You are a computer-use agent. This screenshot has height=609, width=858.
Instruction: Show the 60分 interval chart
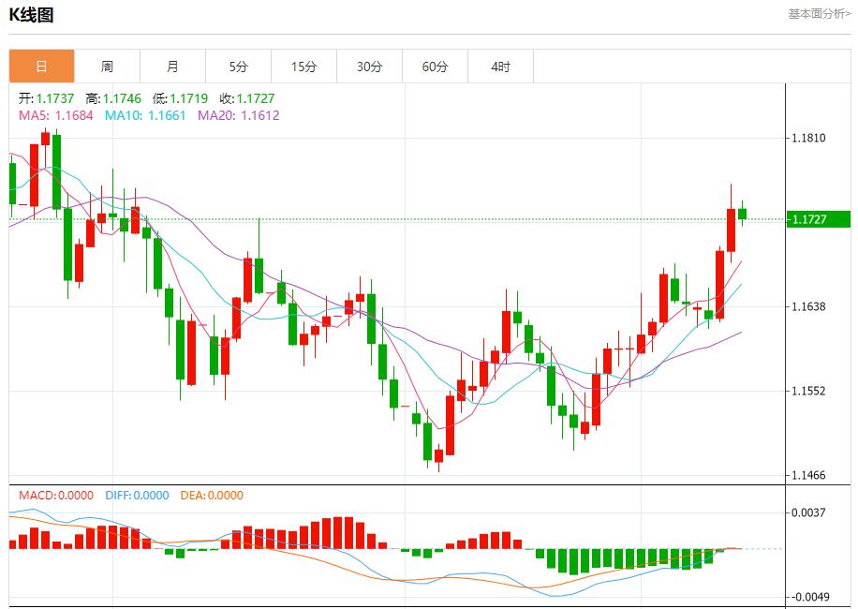pyautogui.click(x=435, y=67)
